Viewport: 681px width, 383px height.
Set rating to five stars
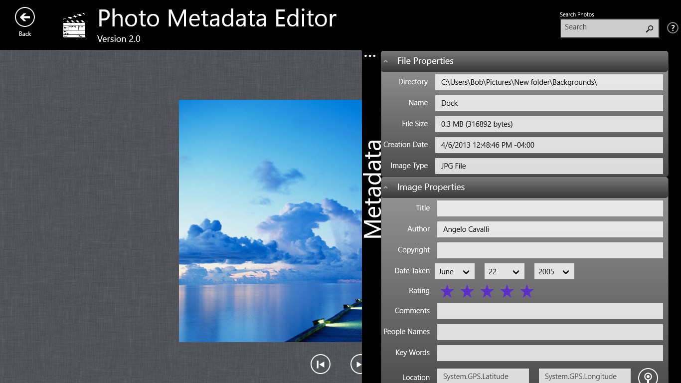click(x=527, y=291)
